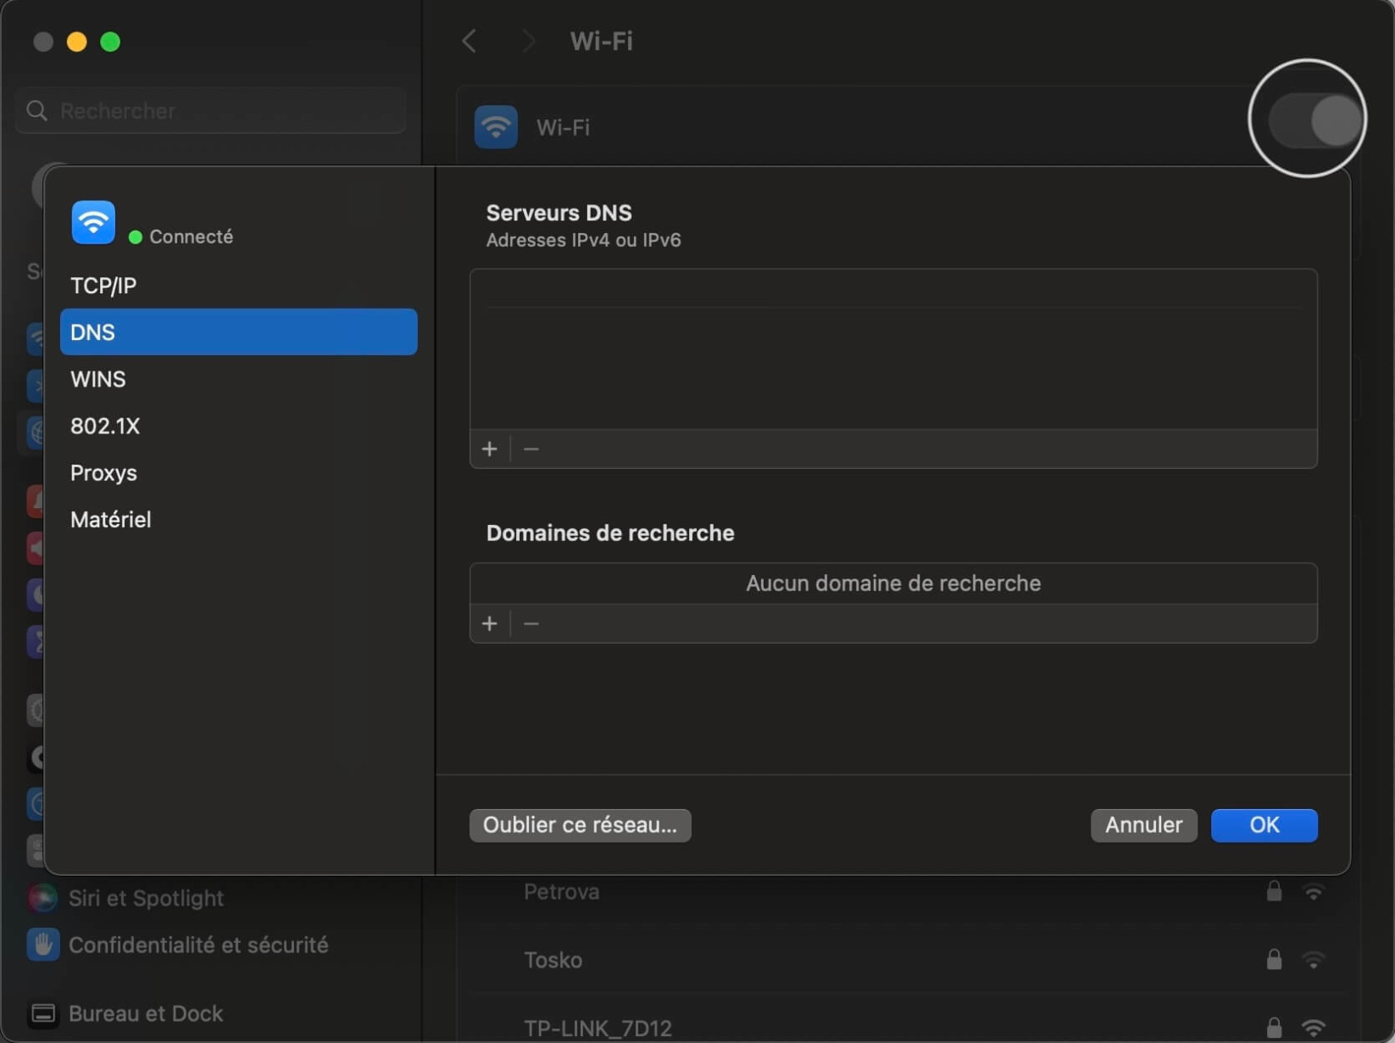Click the Confidentialité hand icon
Image resolution: width=1395 pixels, height=1043 pixels.
[x=42, y=945]
